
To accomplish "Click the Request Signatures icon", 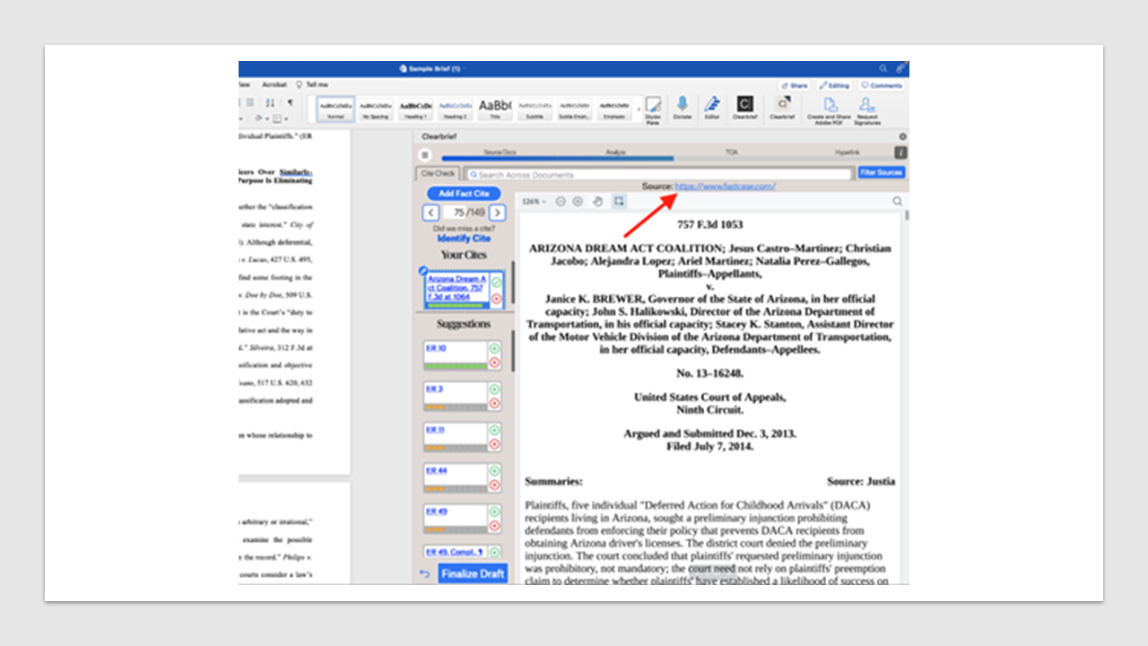I will coord(867,106).
